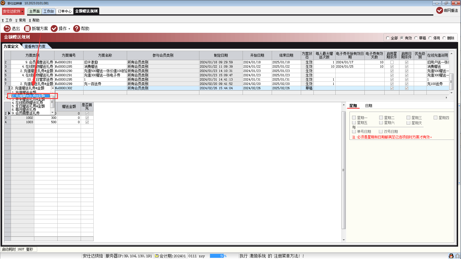Check the 星期六 checkbox
Viewport: 461px width, 259px height.
click(x=381, y=123)
